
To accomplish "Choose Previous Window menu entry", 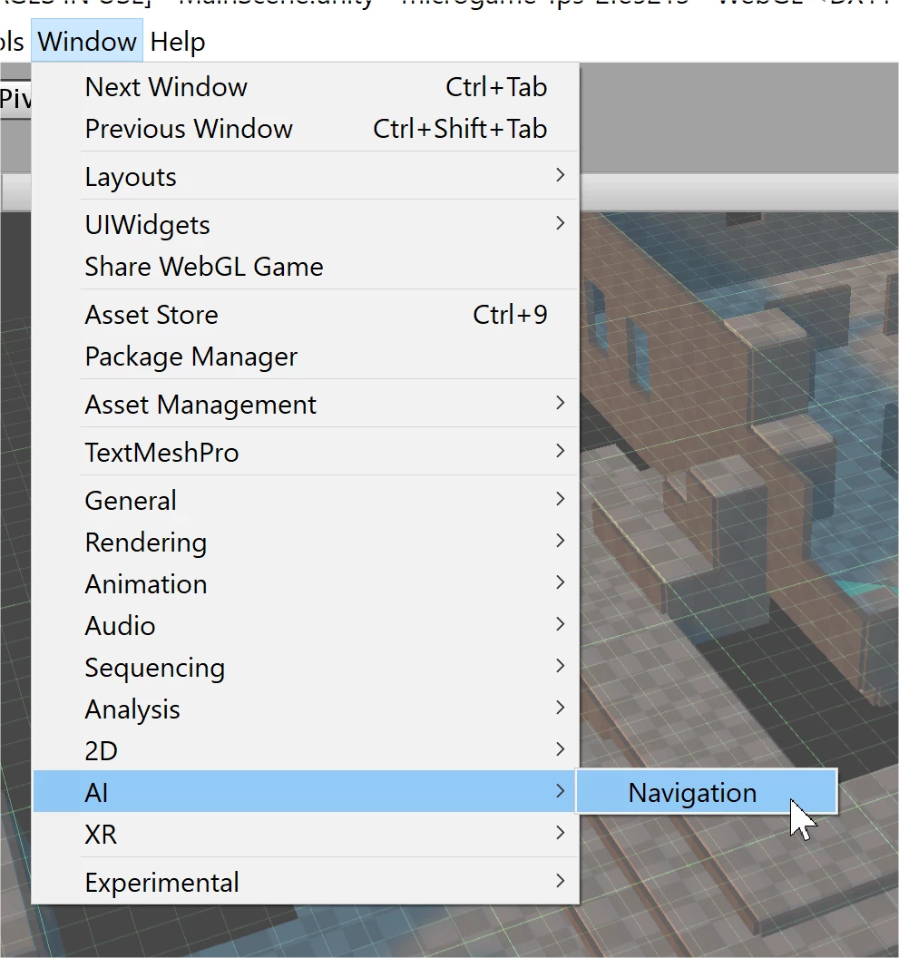I will tap(306, 128).
